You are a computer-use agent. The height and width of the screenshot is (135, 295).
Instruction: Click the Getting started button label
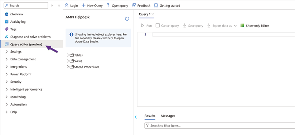[170, 6]
